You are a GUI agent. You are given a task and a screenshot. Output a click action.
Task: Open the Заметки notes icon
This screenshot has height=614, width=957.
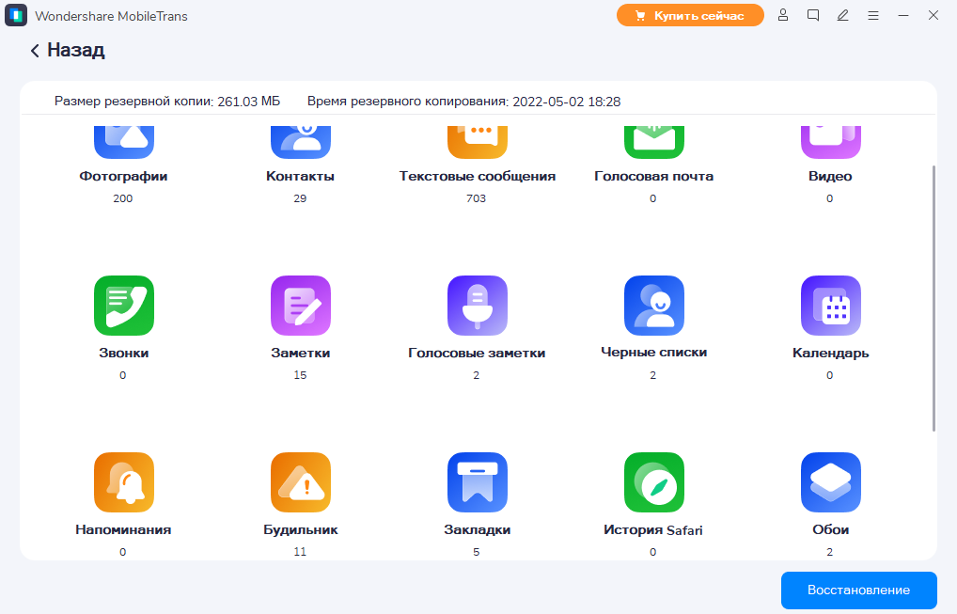tap(301, 306)
